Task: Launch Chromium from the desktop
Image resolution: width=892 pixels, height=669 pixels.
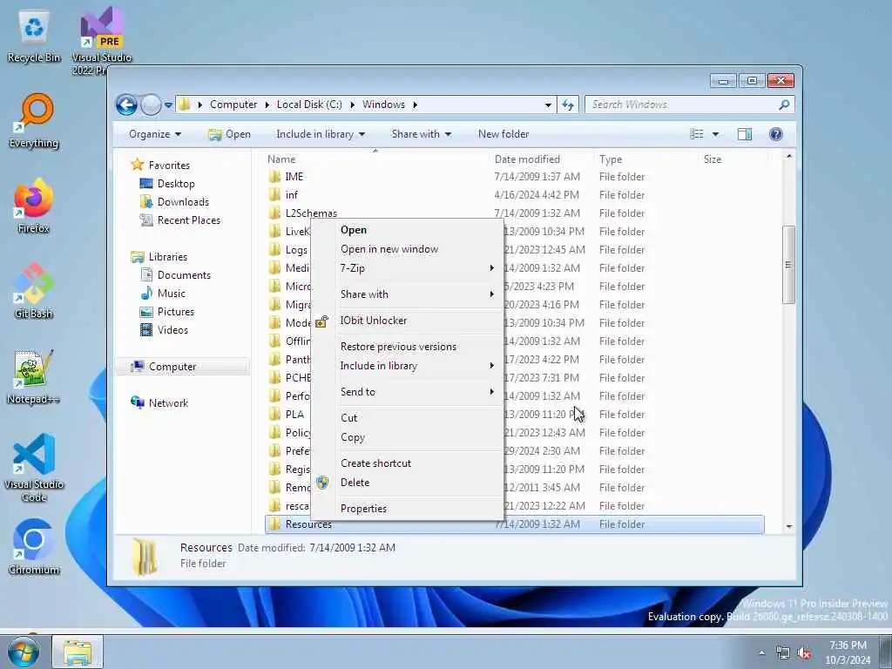Action: [x=34, y=547]
